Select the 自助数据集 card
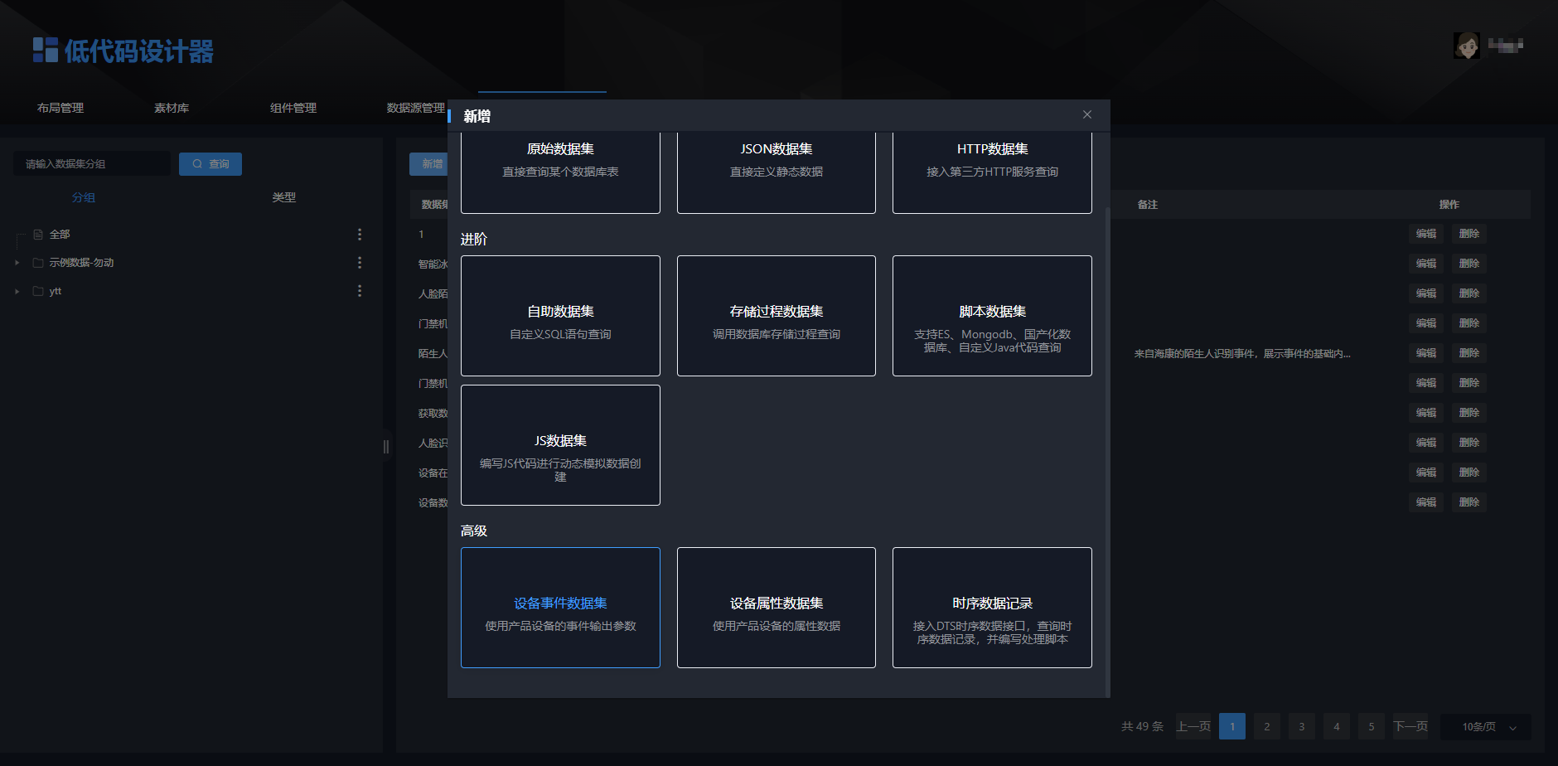 (x=560, y=316)
